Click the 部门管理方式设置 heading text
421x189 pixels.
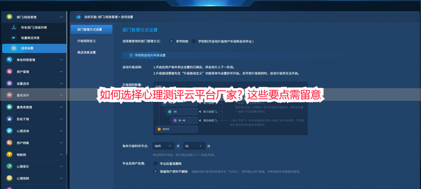(140, 30)
